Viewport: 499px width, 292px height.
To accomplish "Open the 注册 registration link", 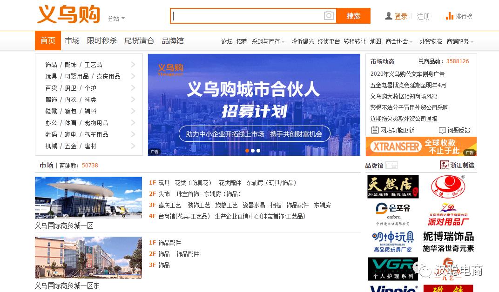I will [424, 15].
